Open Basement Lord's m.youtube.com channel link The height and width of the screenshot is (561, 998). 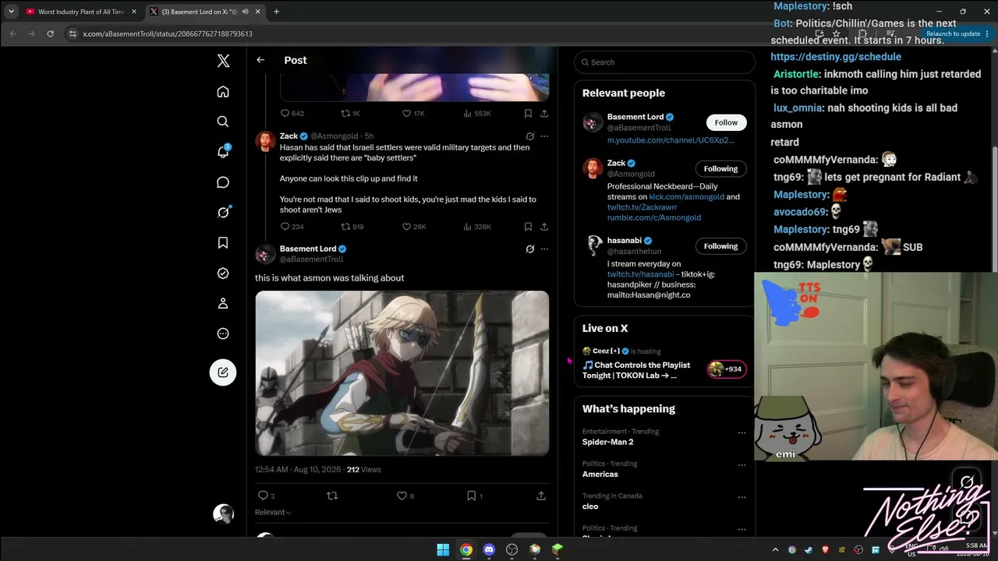671,140
